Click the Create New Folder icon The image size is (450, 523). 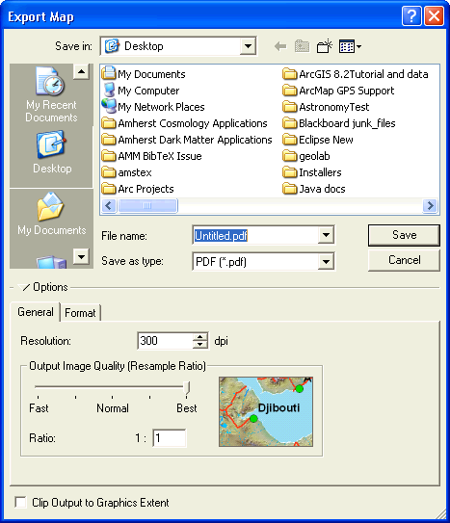pyautogui.click(x=324, y=46)
